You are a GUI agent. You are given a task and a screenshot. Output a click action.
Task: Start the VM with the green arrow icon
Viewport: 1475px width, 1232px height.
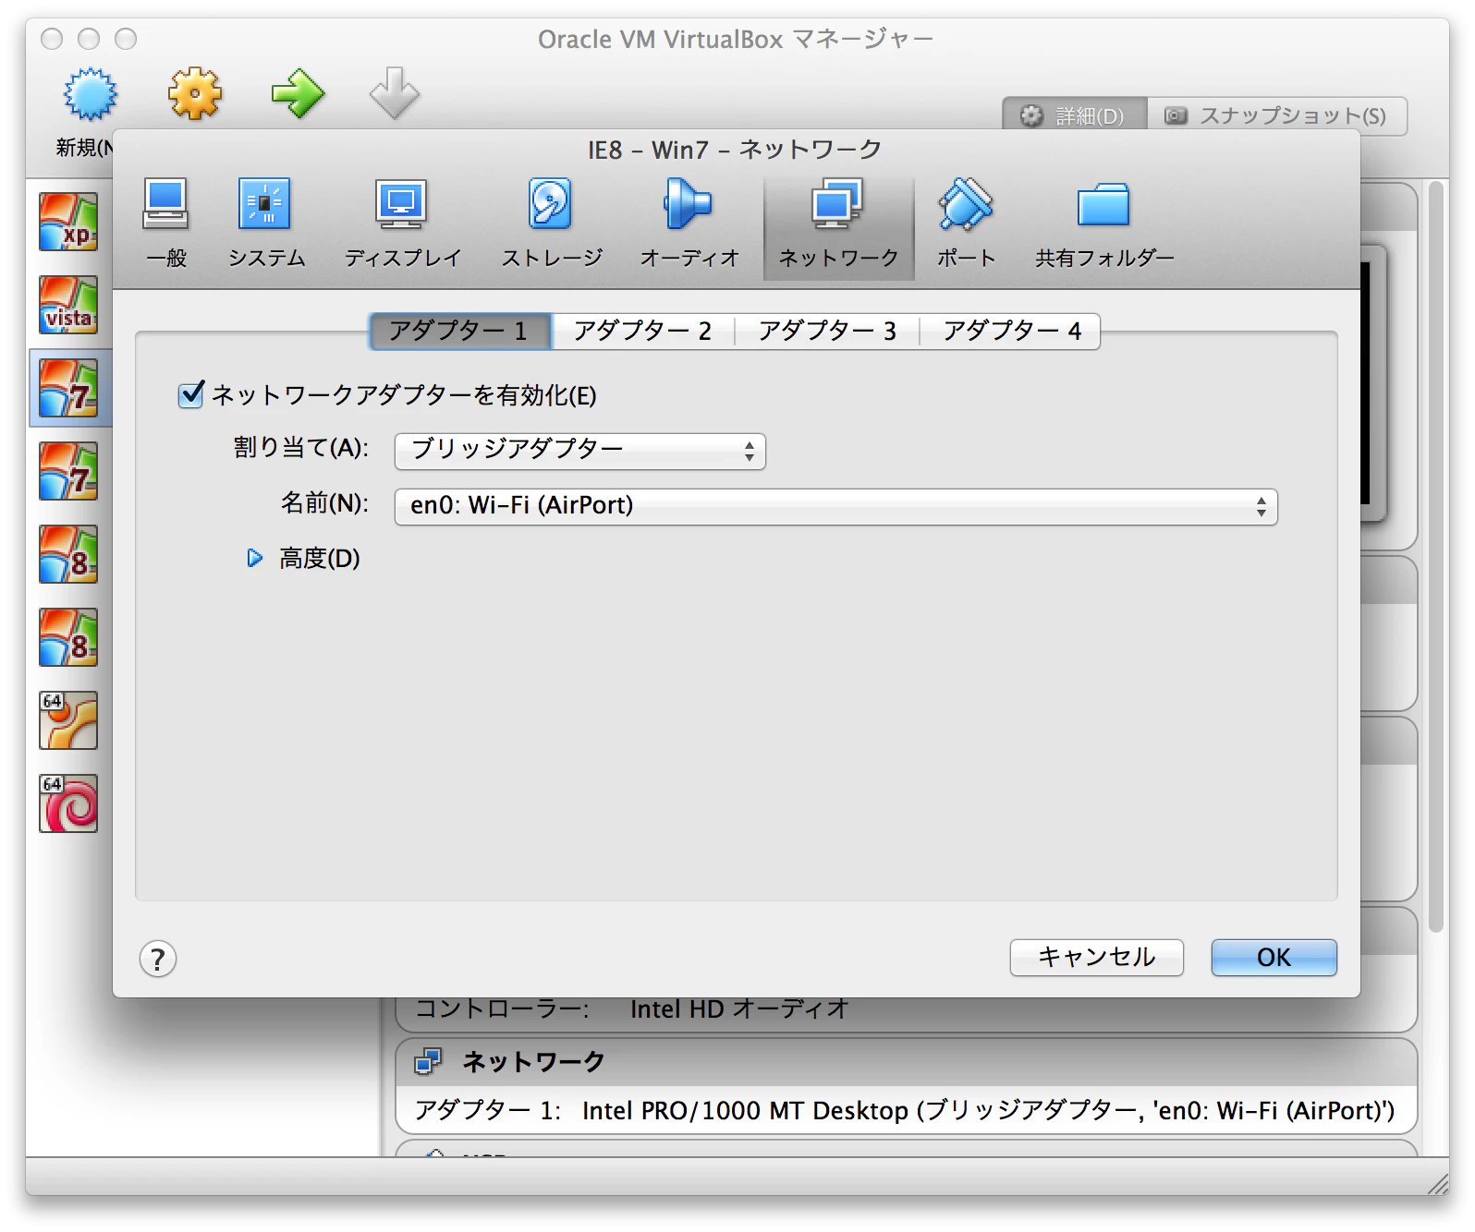pos(299,93)
